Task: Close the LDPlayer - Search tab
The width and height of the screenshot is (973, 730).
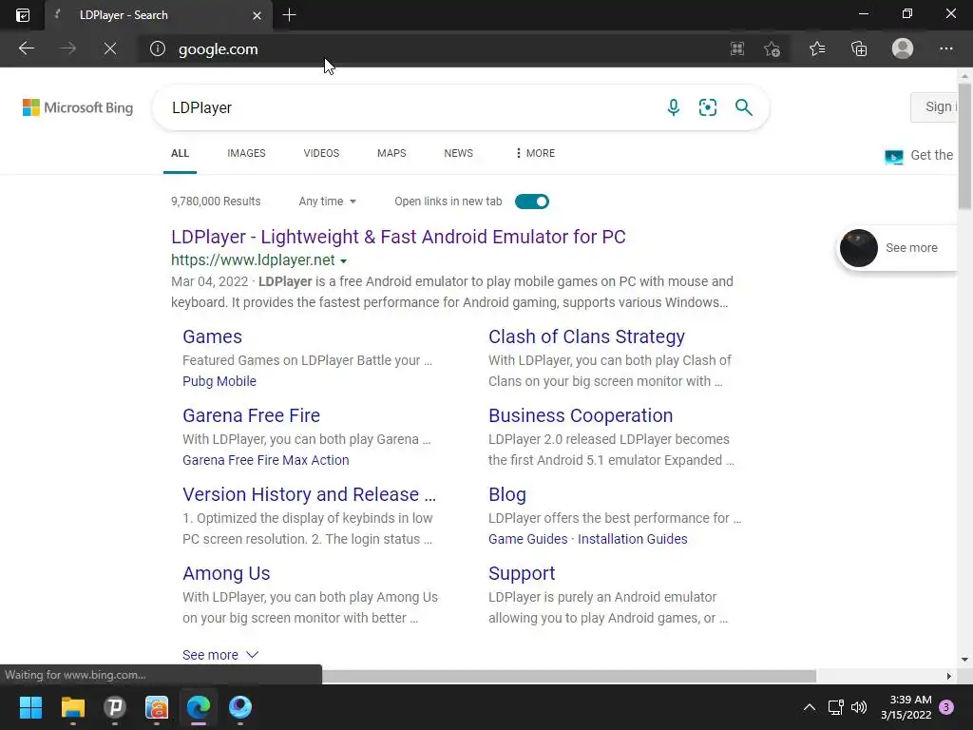Action: coord(257,15)
